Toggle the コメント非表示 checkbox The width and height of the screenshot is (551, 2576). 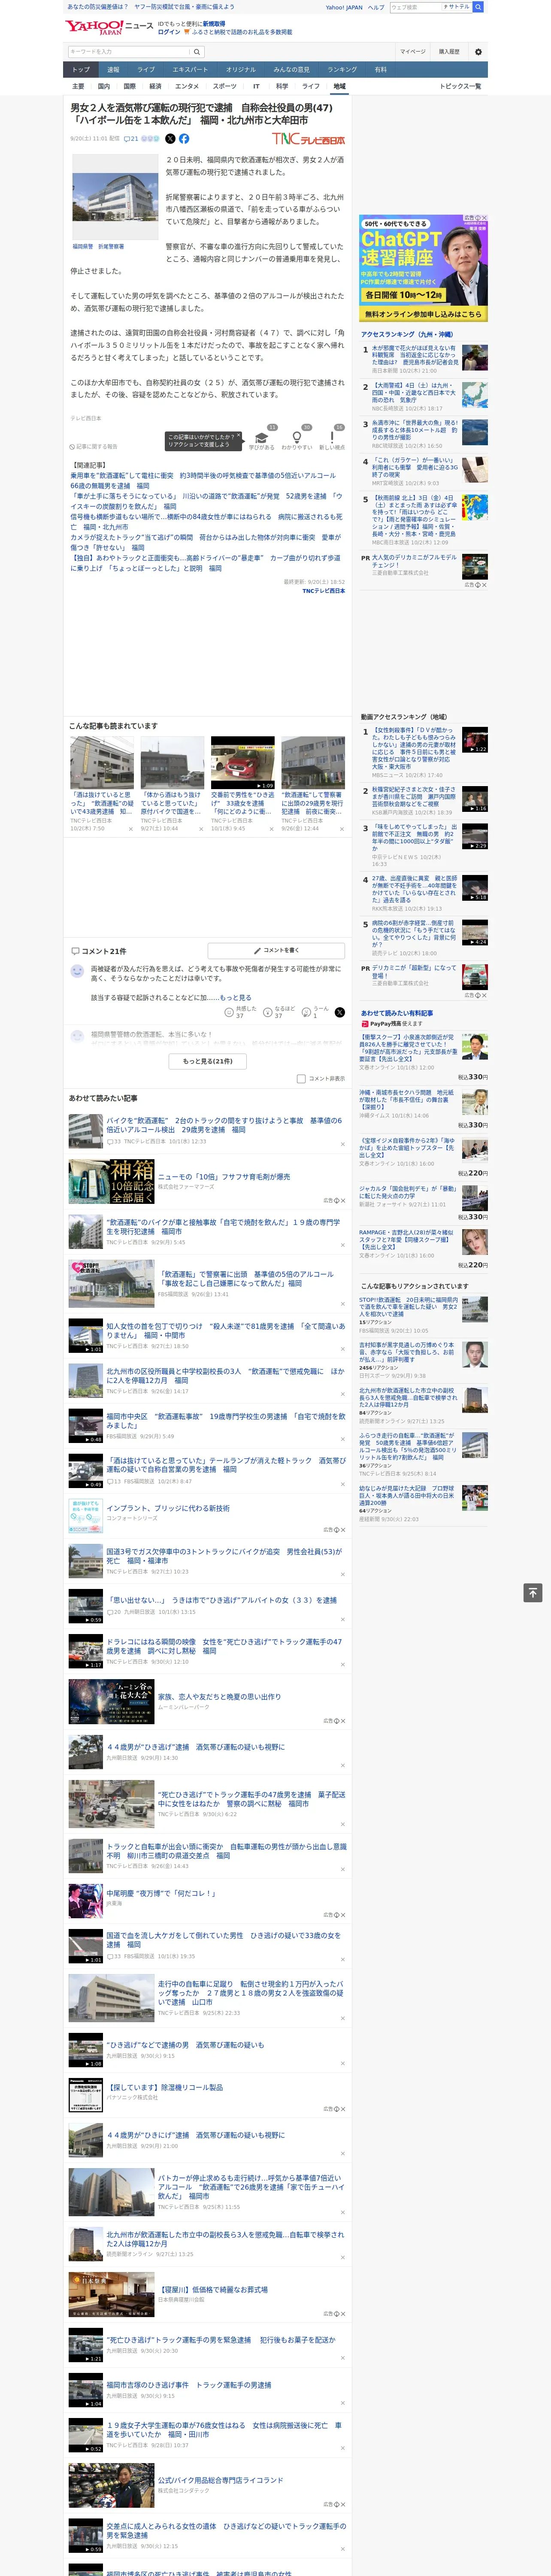click(x=301, y=1079)
